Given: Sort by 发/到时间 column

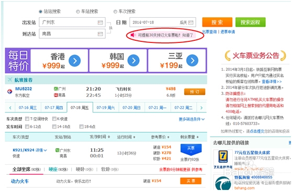Looking at the screenshot, I should (x=99, y=137).
